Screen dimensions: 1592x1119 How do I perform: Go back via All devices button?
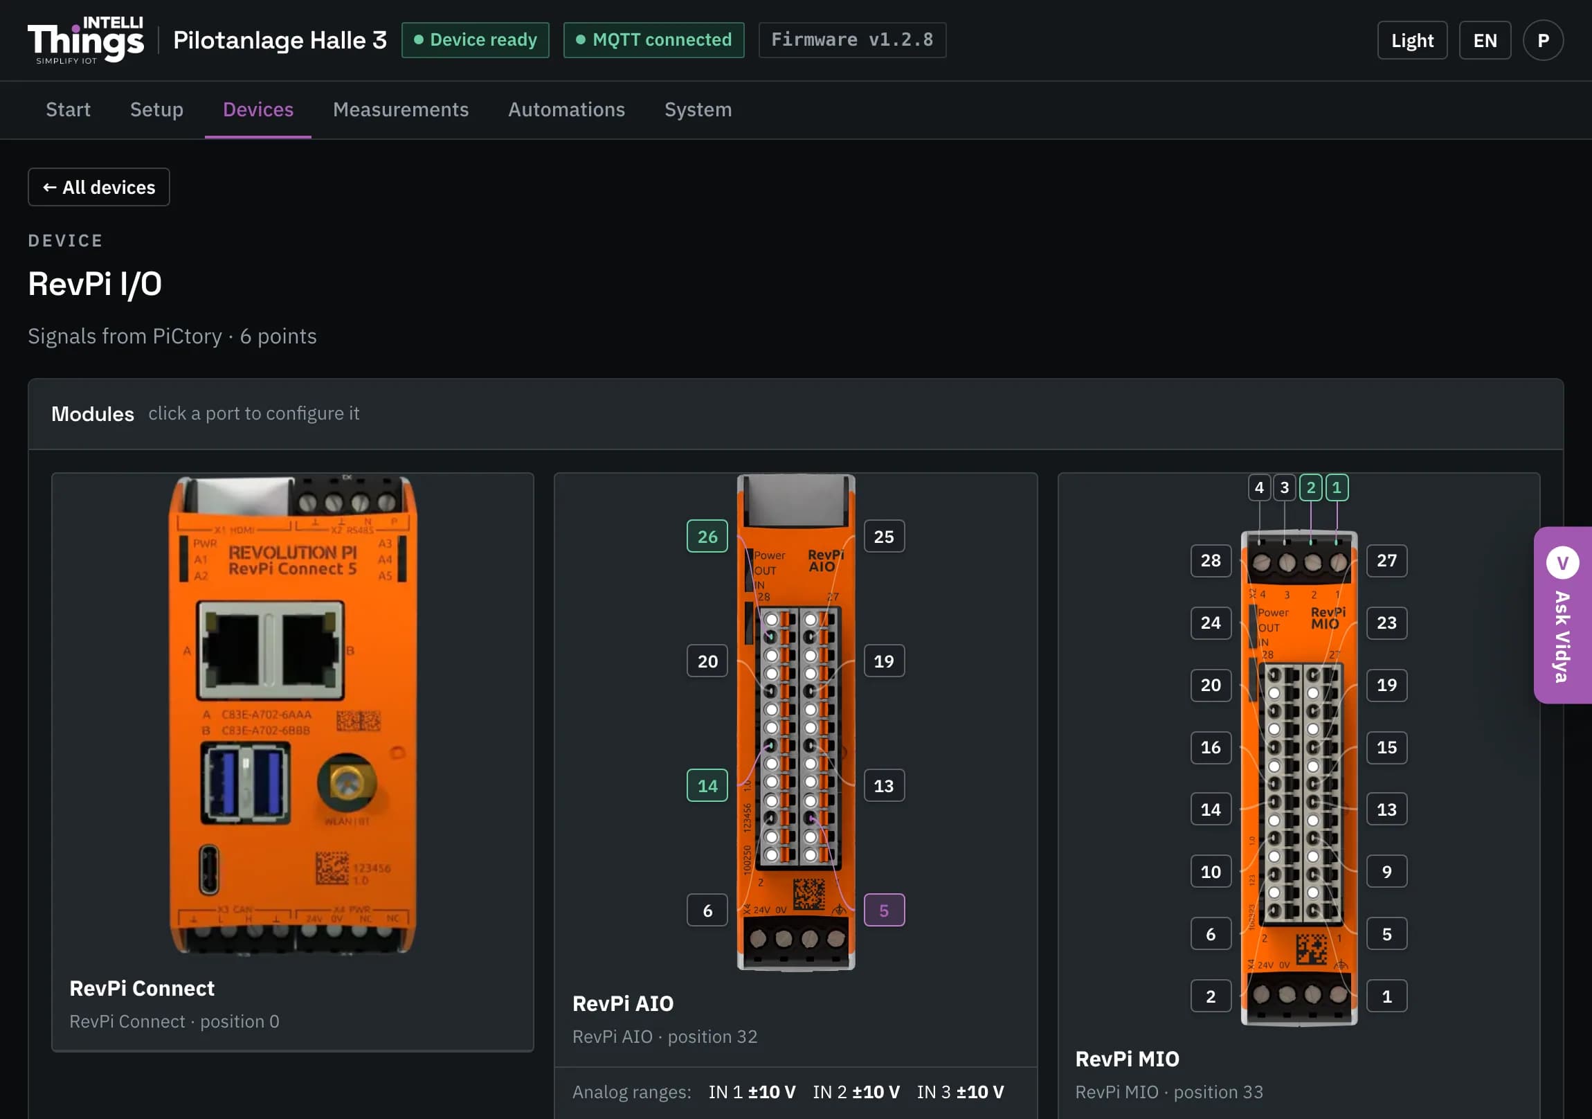(98, 188)
